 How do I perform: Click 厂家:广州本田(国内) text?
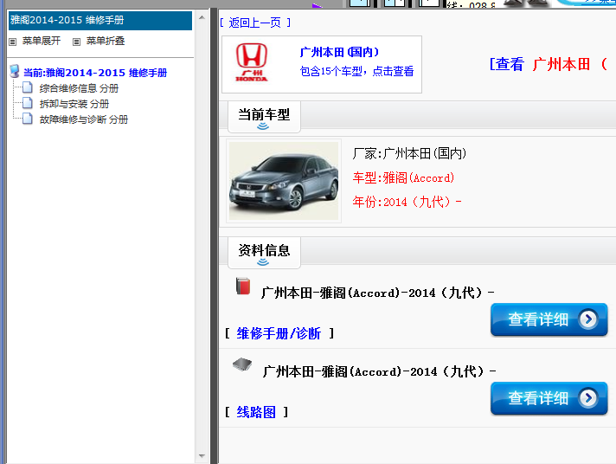[409, 153]
